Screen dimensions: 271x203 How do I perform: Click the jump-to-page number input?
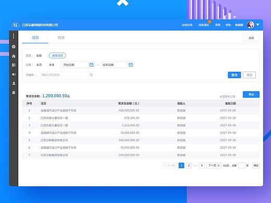[242, 166]
